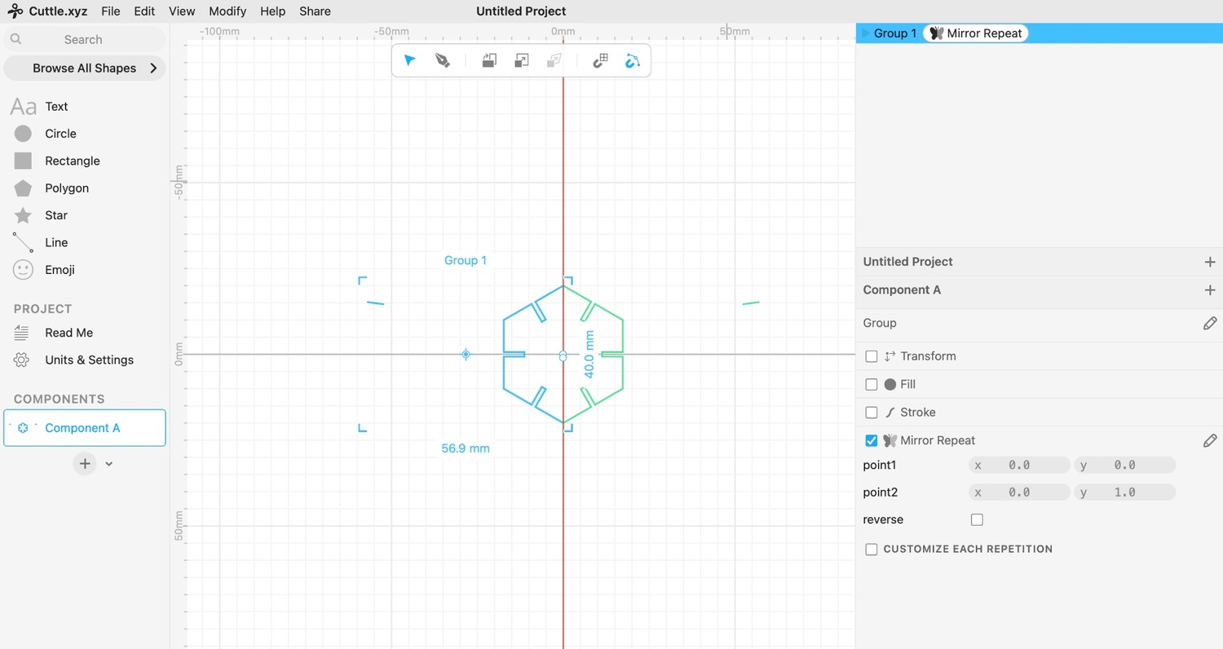Open the dropdown arrow beside add component
This screenshot has height=649, width=1223.
point(109,464)
